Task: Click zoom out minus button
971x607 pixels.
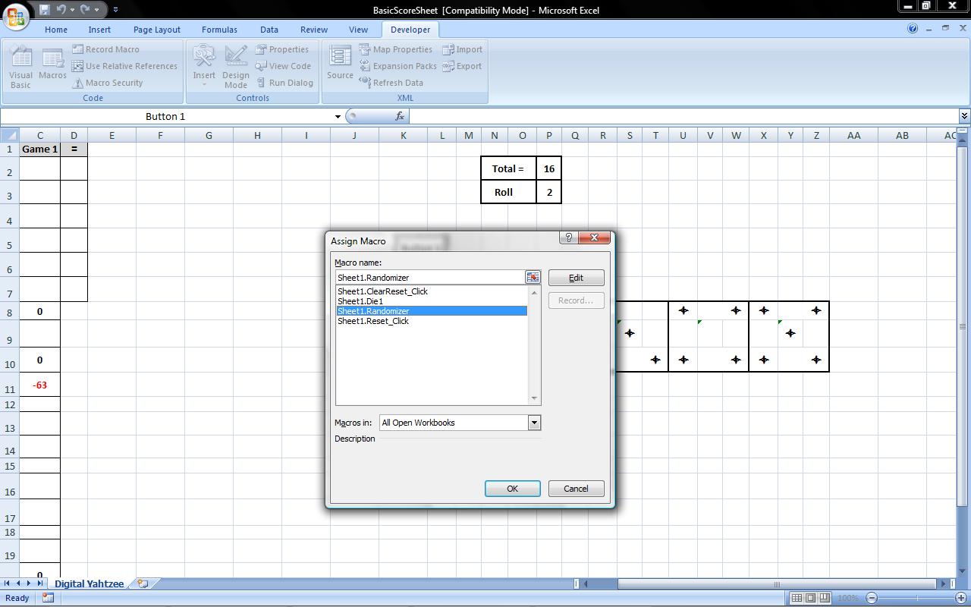Action: pyautogui.click(x=872, y=598)
